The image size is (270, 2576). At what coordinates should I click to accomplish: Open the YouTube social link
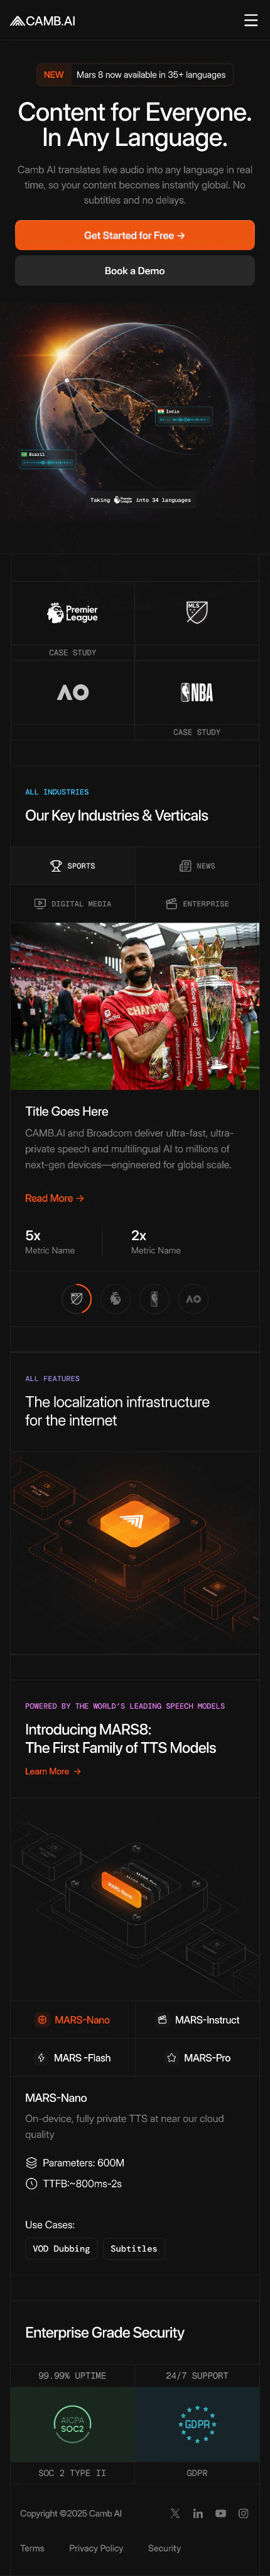pyautogui.click(x=220, y=2513)
